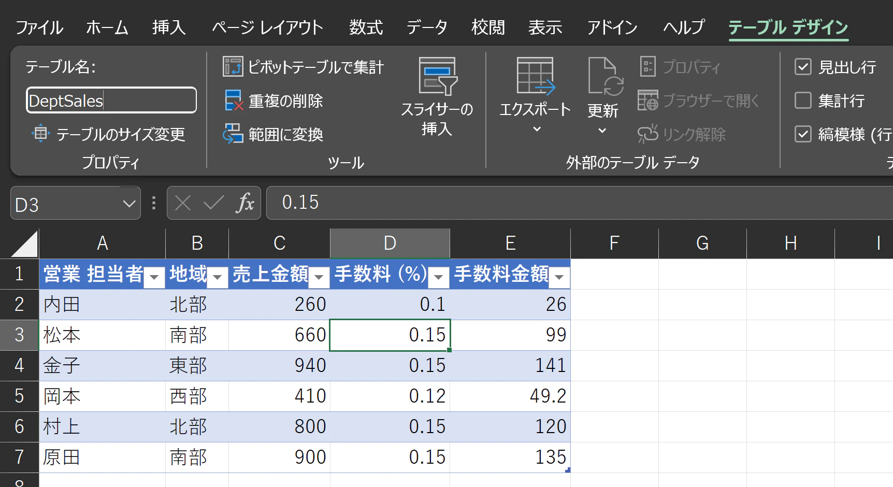The height and width of the screenshot is (487, 893).
Task: Select cell containing 西部
Action: 197,396
